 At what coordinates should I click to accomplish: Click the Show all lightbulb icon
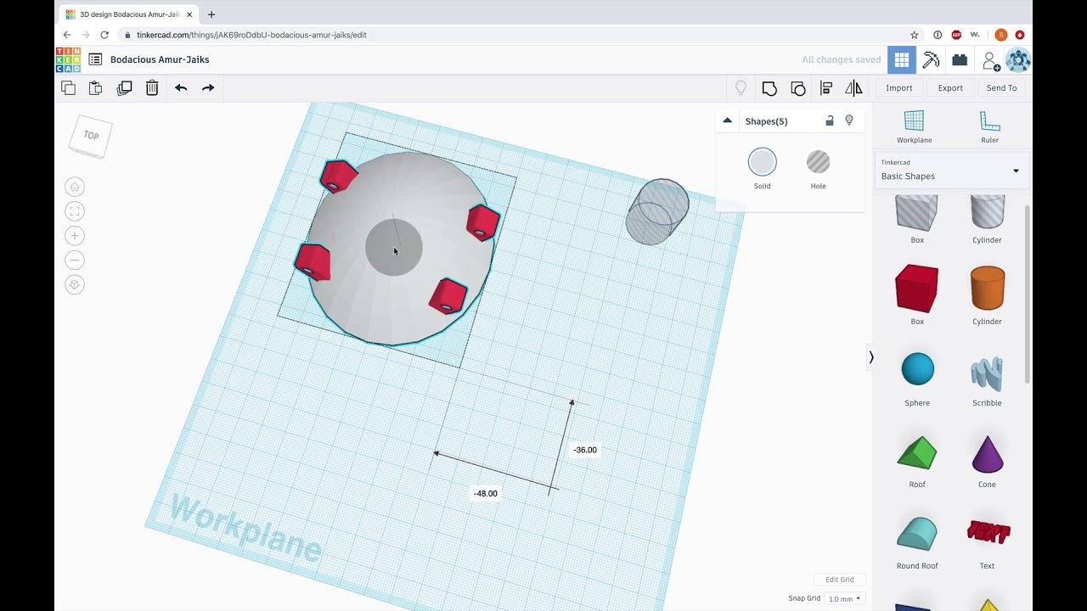click(x=741, y=88)
